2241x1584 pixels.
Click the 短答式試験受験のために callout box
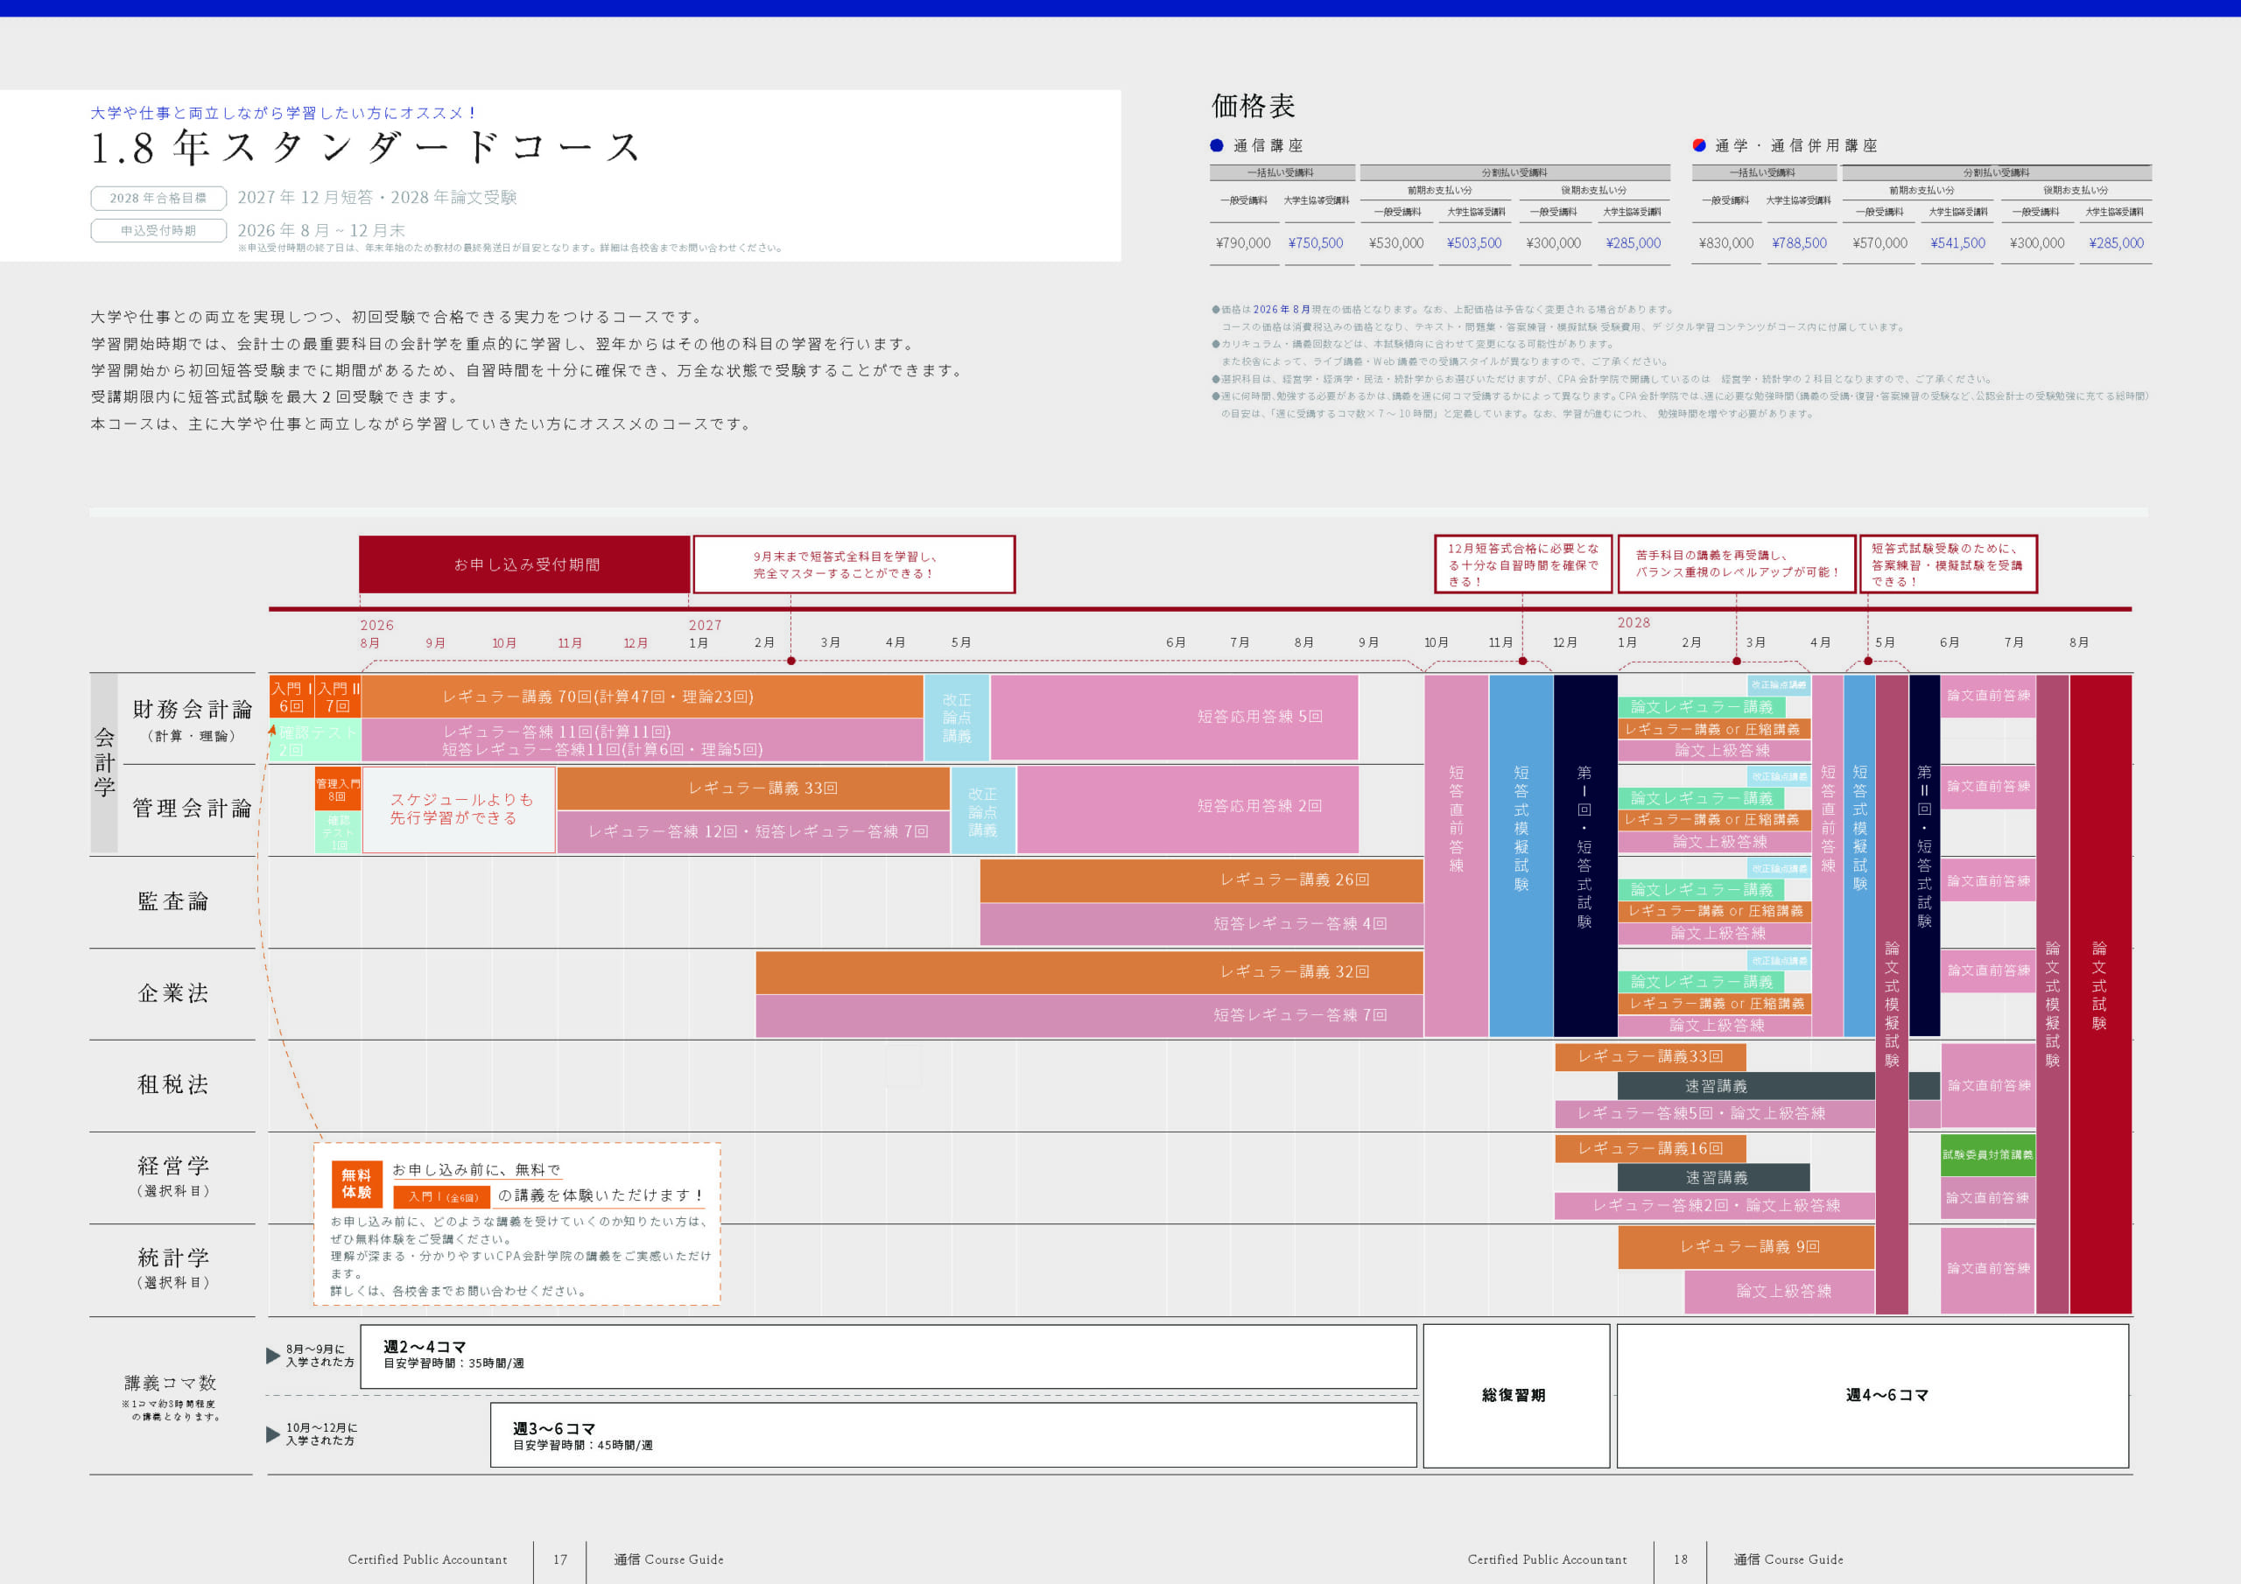tap(1947, 564)
